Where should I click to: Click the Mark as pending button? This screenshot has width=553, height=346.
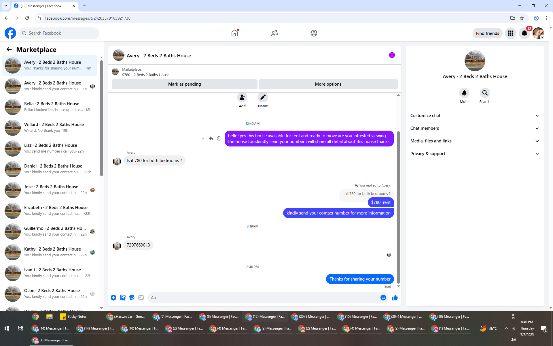click(184, 84)
